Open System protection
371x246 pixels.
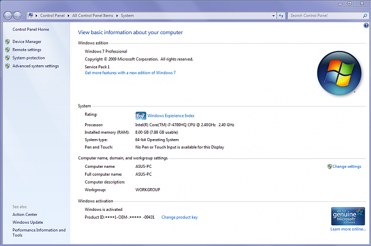point(29,58)
